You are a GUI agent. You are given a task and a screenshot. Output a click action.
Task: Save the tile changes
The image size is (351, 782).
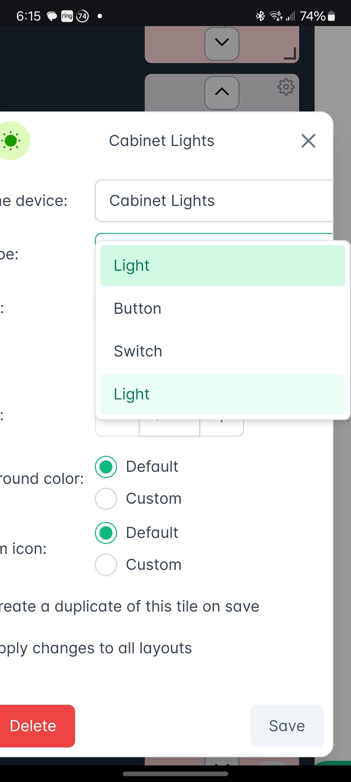click(287, 726)
